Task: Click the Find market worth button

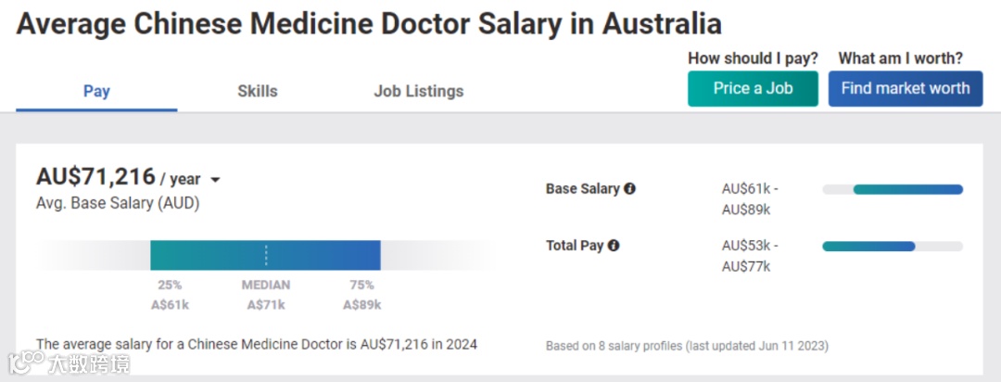Action: click(905, 89)
